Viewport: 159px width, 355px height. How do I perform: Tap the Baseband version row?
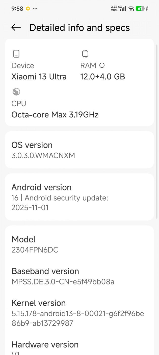tap(79, 276)
